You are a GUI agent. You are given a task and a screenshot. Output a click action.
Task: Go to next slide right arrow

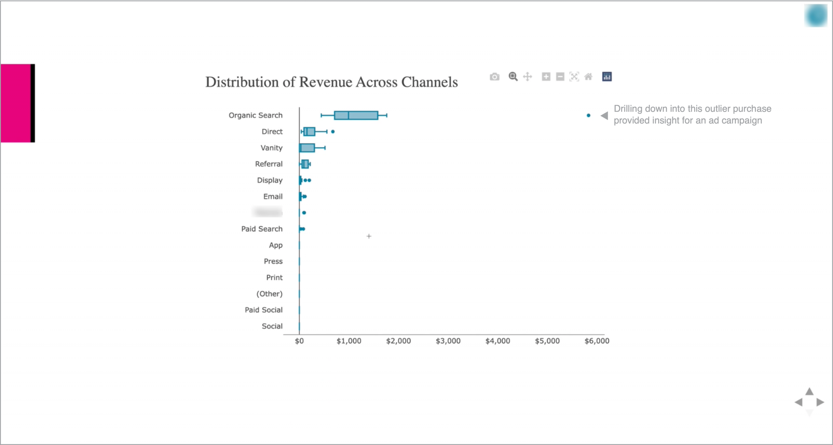pyautogui.click(x=821, y=402)
